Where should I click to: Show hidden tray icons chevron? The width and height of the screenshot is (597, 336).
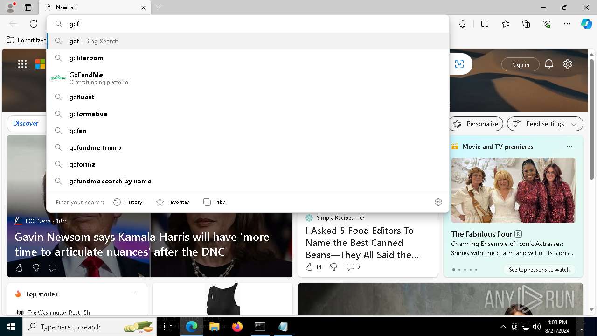503,327
